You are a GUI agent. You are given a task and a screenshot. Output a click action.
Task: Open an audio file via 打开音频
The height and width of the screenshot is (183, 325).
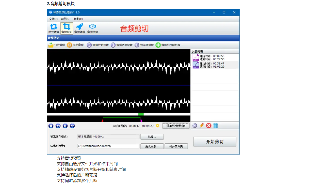pyautogui.click(x=56, y=45)
